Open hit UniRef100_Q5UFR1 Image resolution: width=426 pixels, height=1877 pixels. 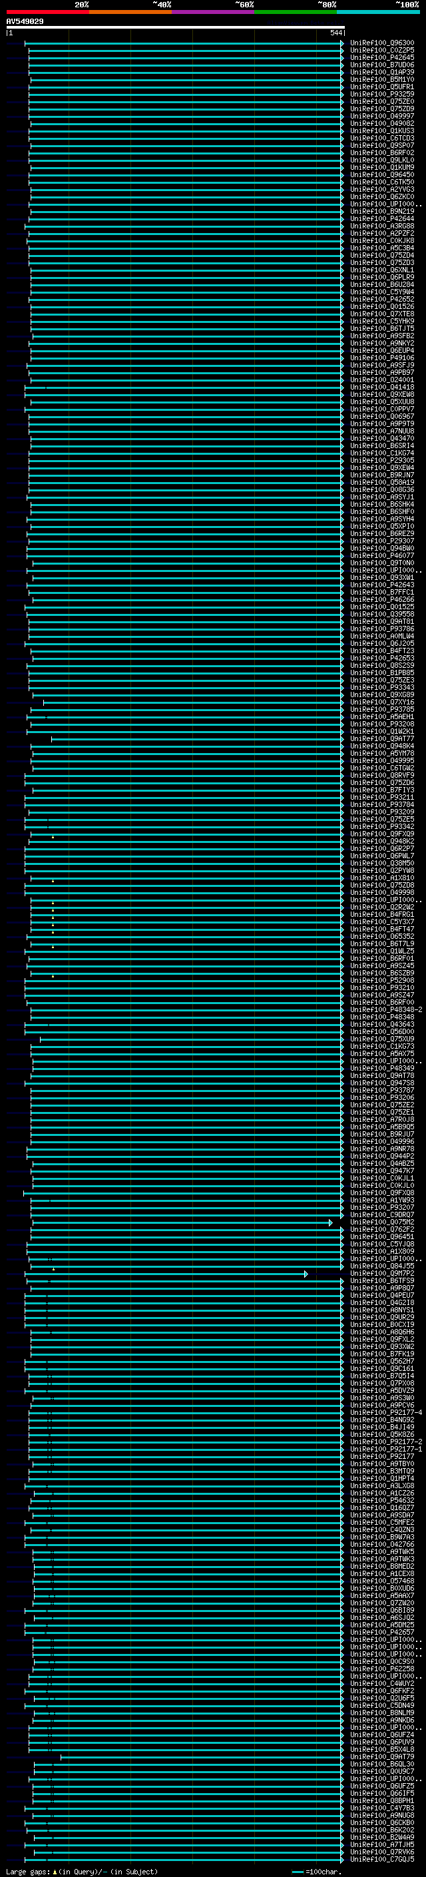click(382, 87)
